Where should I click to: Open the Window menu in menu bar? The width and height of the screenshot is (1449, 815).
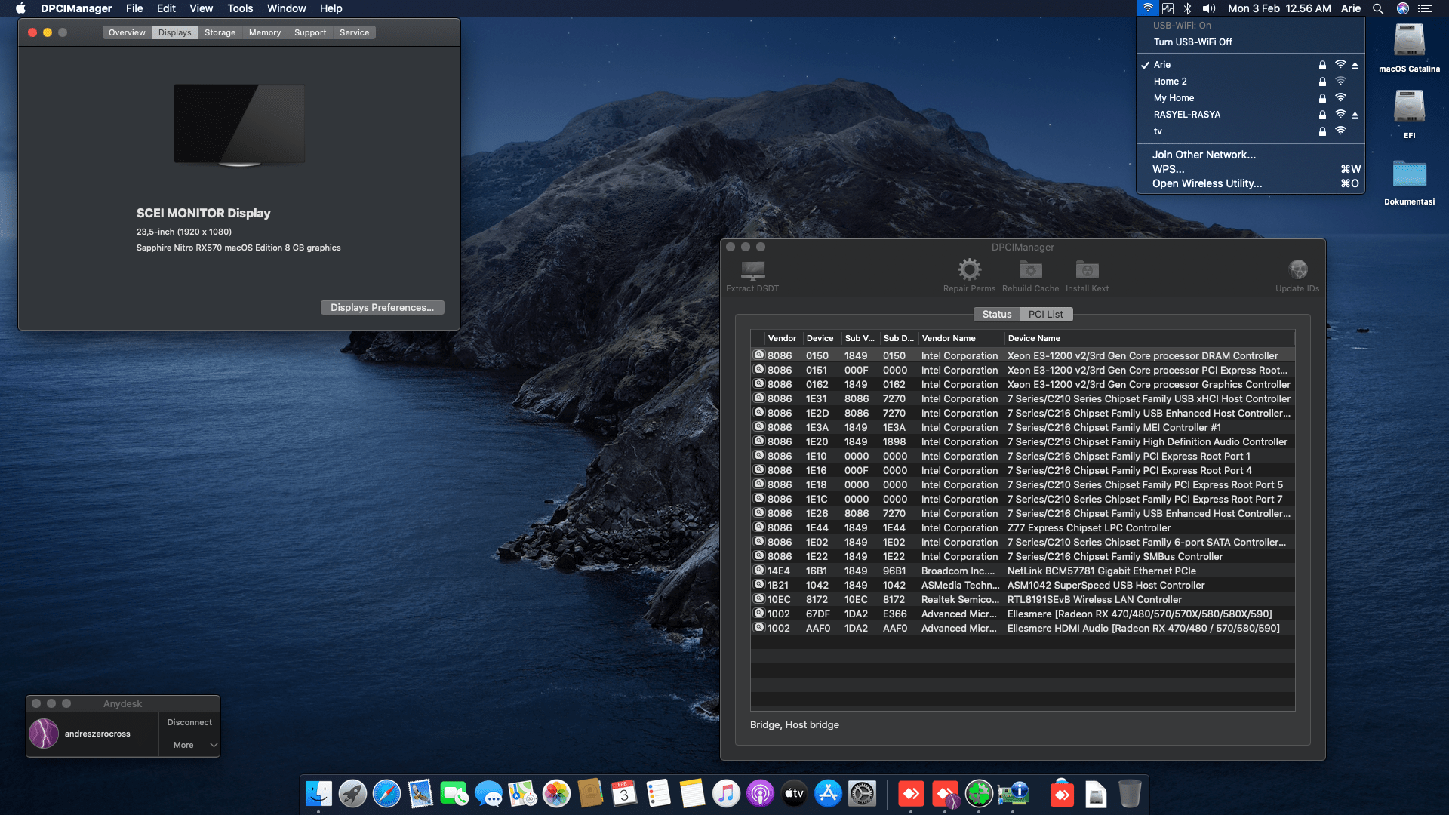click(286, 8)
